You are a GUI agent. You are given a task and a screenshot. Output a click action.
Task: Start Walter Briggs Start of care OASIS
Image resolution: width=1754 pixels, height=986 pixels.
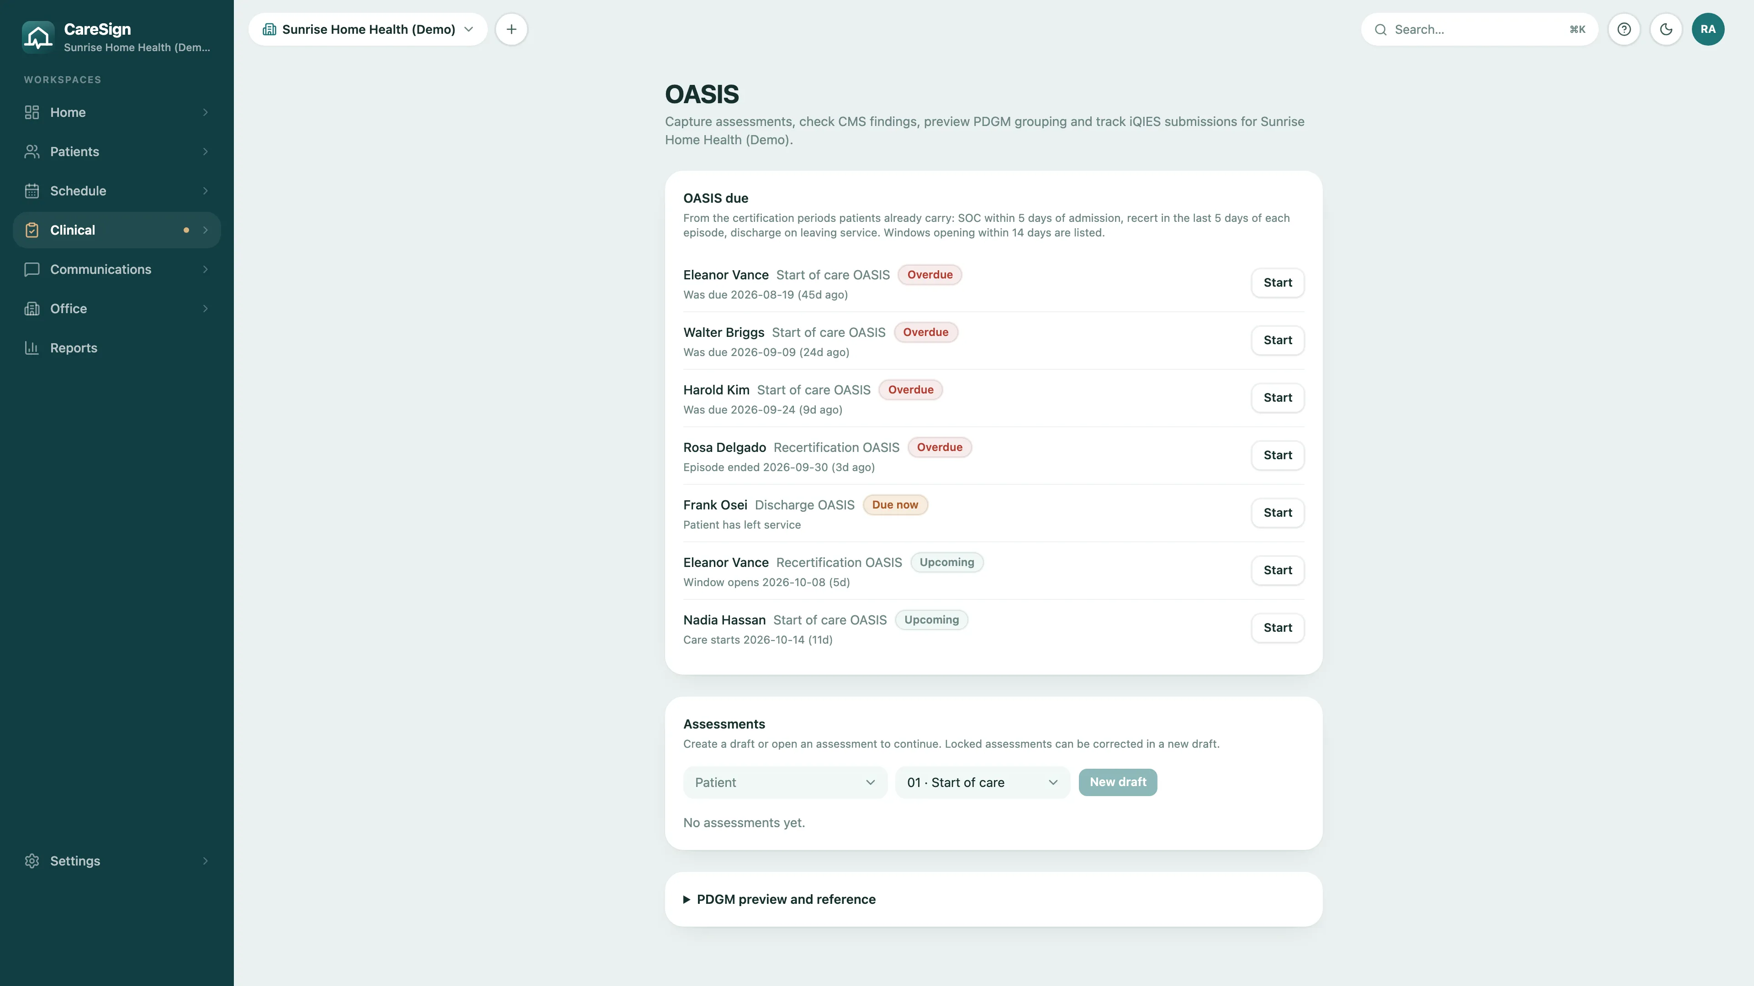click(x=1278, y=340)
